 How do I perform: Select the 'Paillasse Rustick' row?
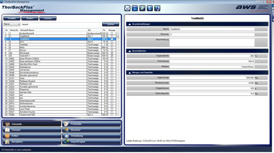(x=60, y=81)
